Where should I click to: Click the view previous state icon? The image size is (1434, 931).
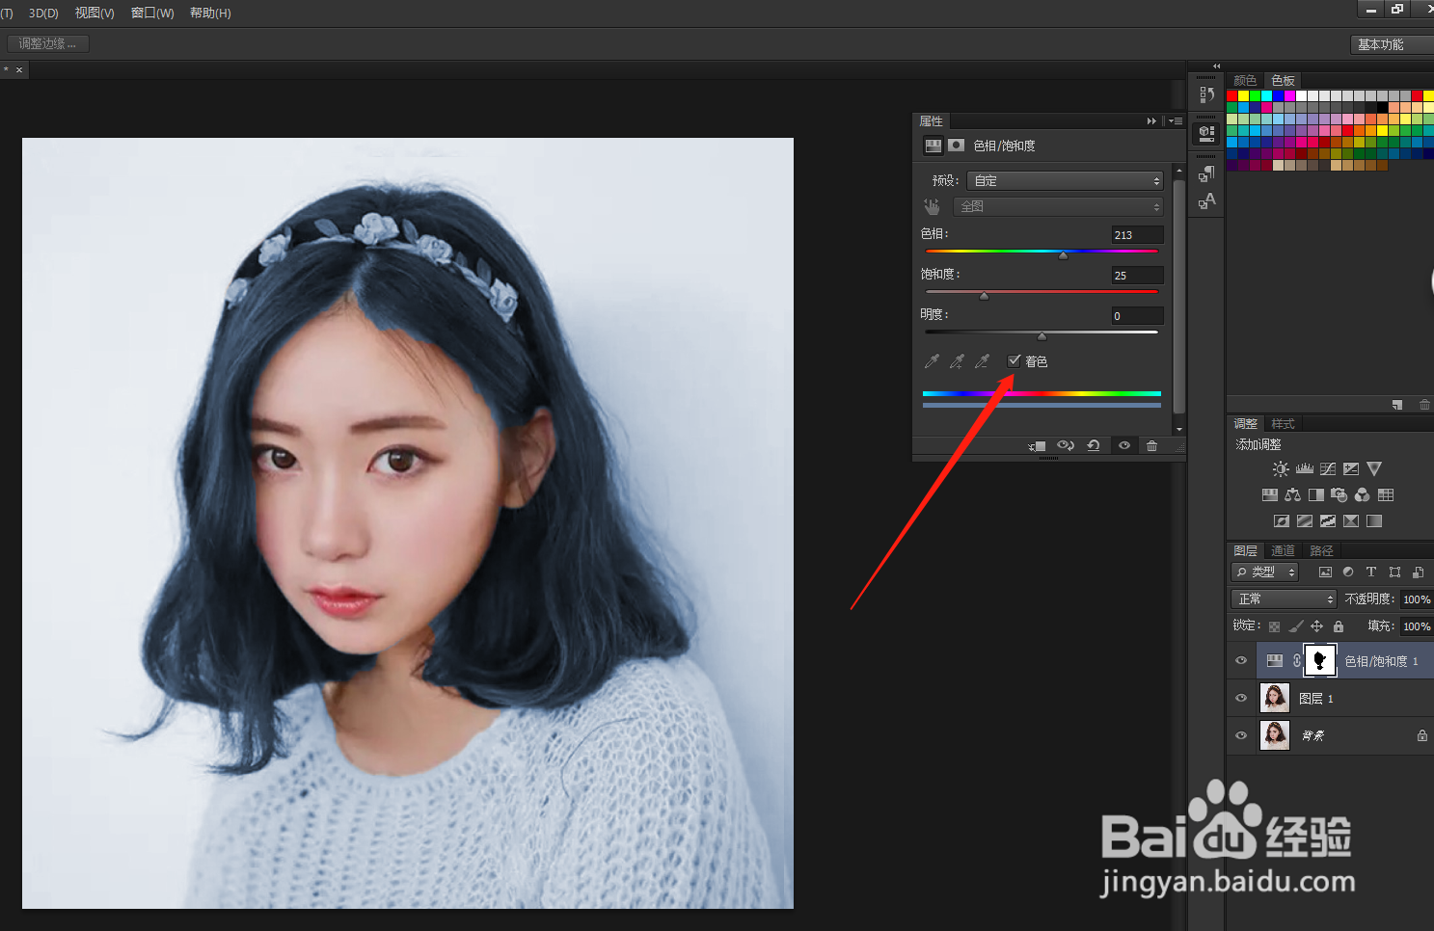1066,446
